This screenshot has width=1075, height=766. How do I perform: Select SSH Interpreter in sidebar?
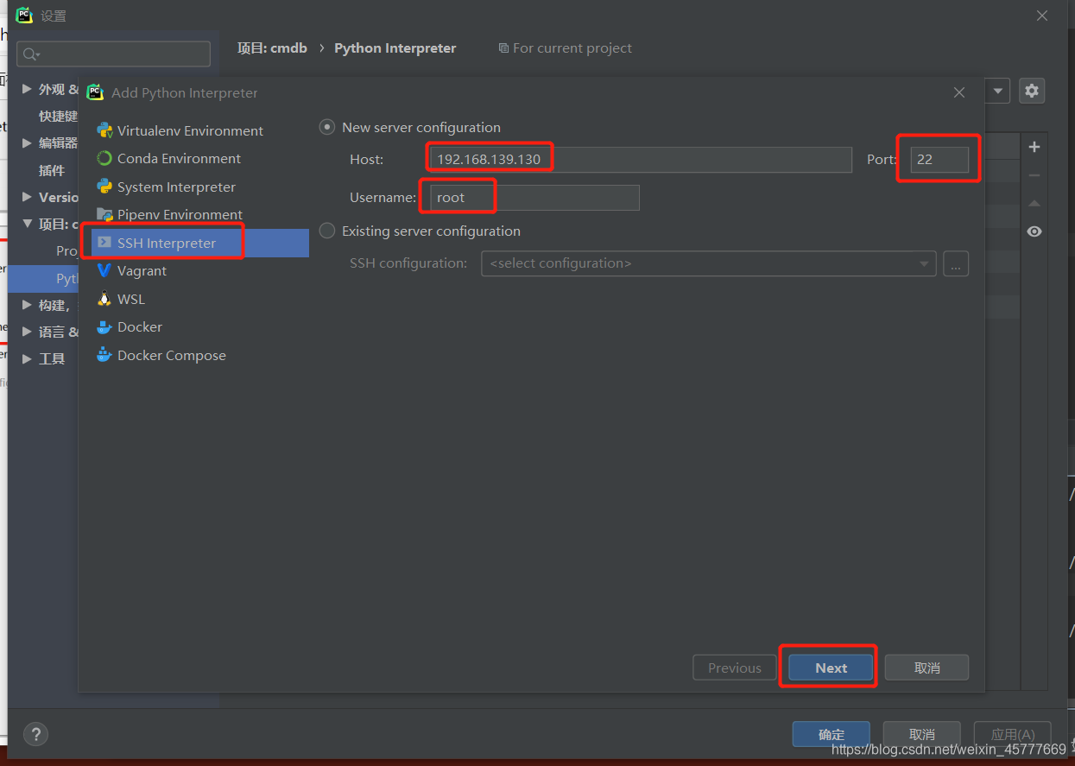pos(199,243)
